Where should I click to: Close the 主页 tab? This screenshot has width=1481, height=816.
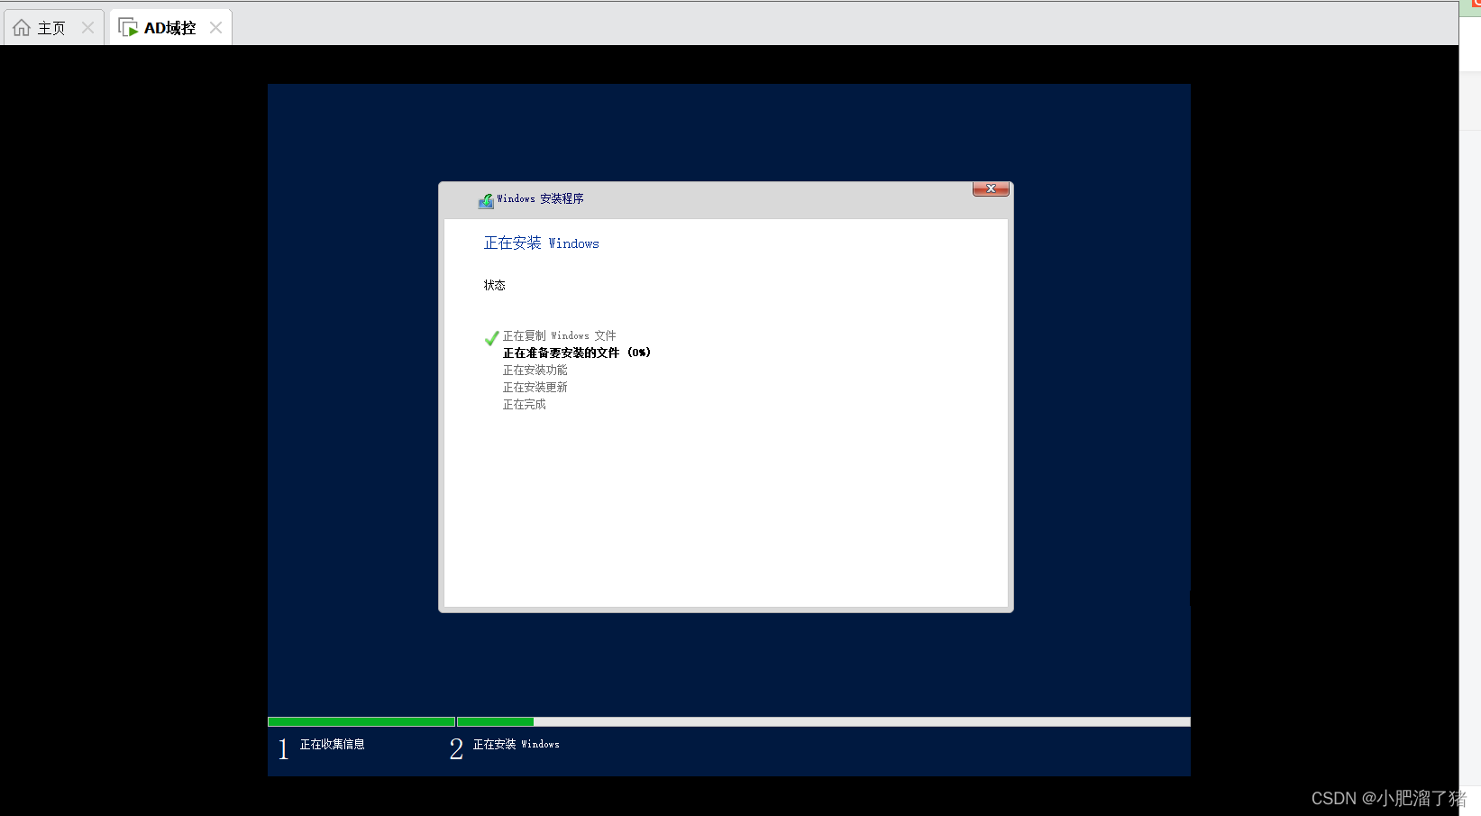click(x=87, y=28)
